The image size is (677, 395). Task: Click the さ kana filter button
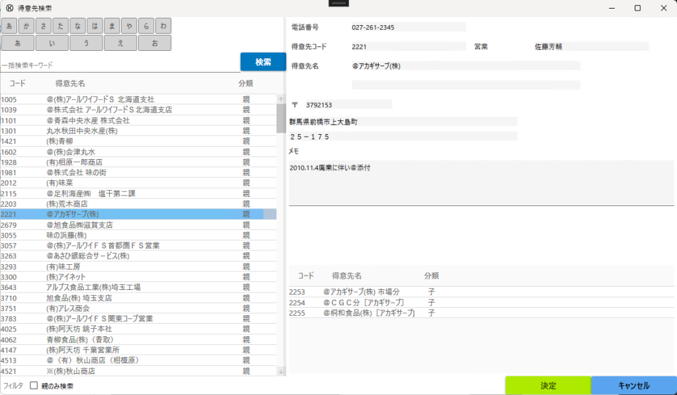click(43, 26)
